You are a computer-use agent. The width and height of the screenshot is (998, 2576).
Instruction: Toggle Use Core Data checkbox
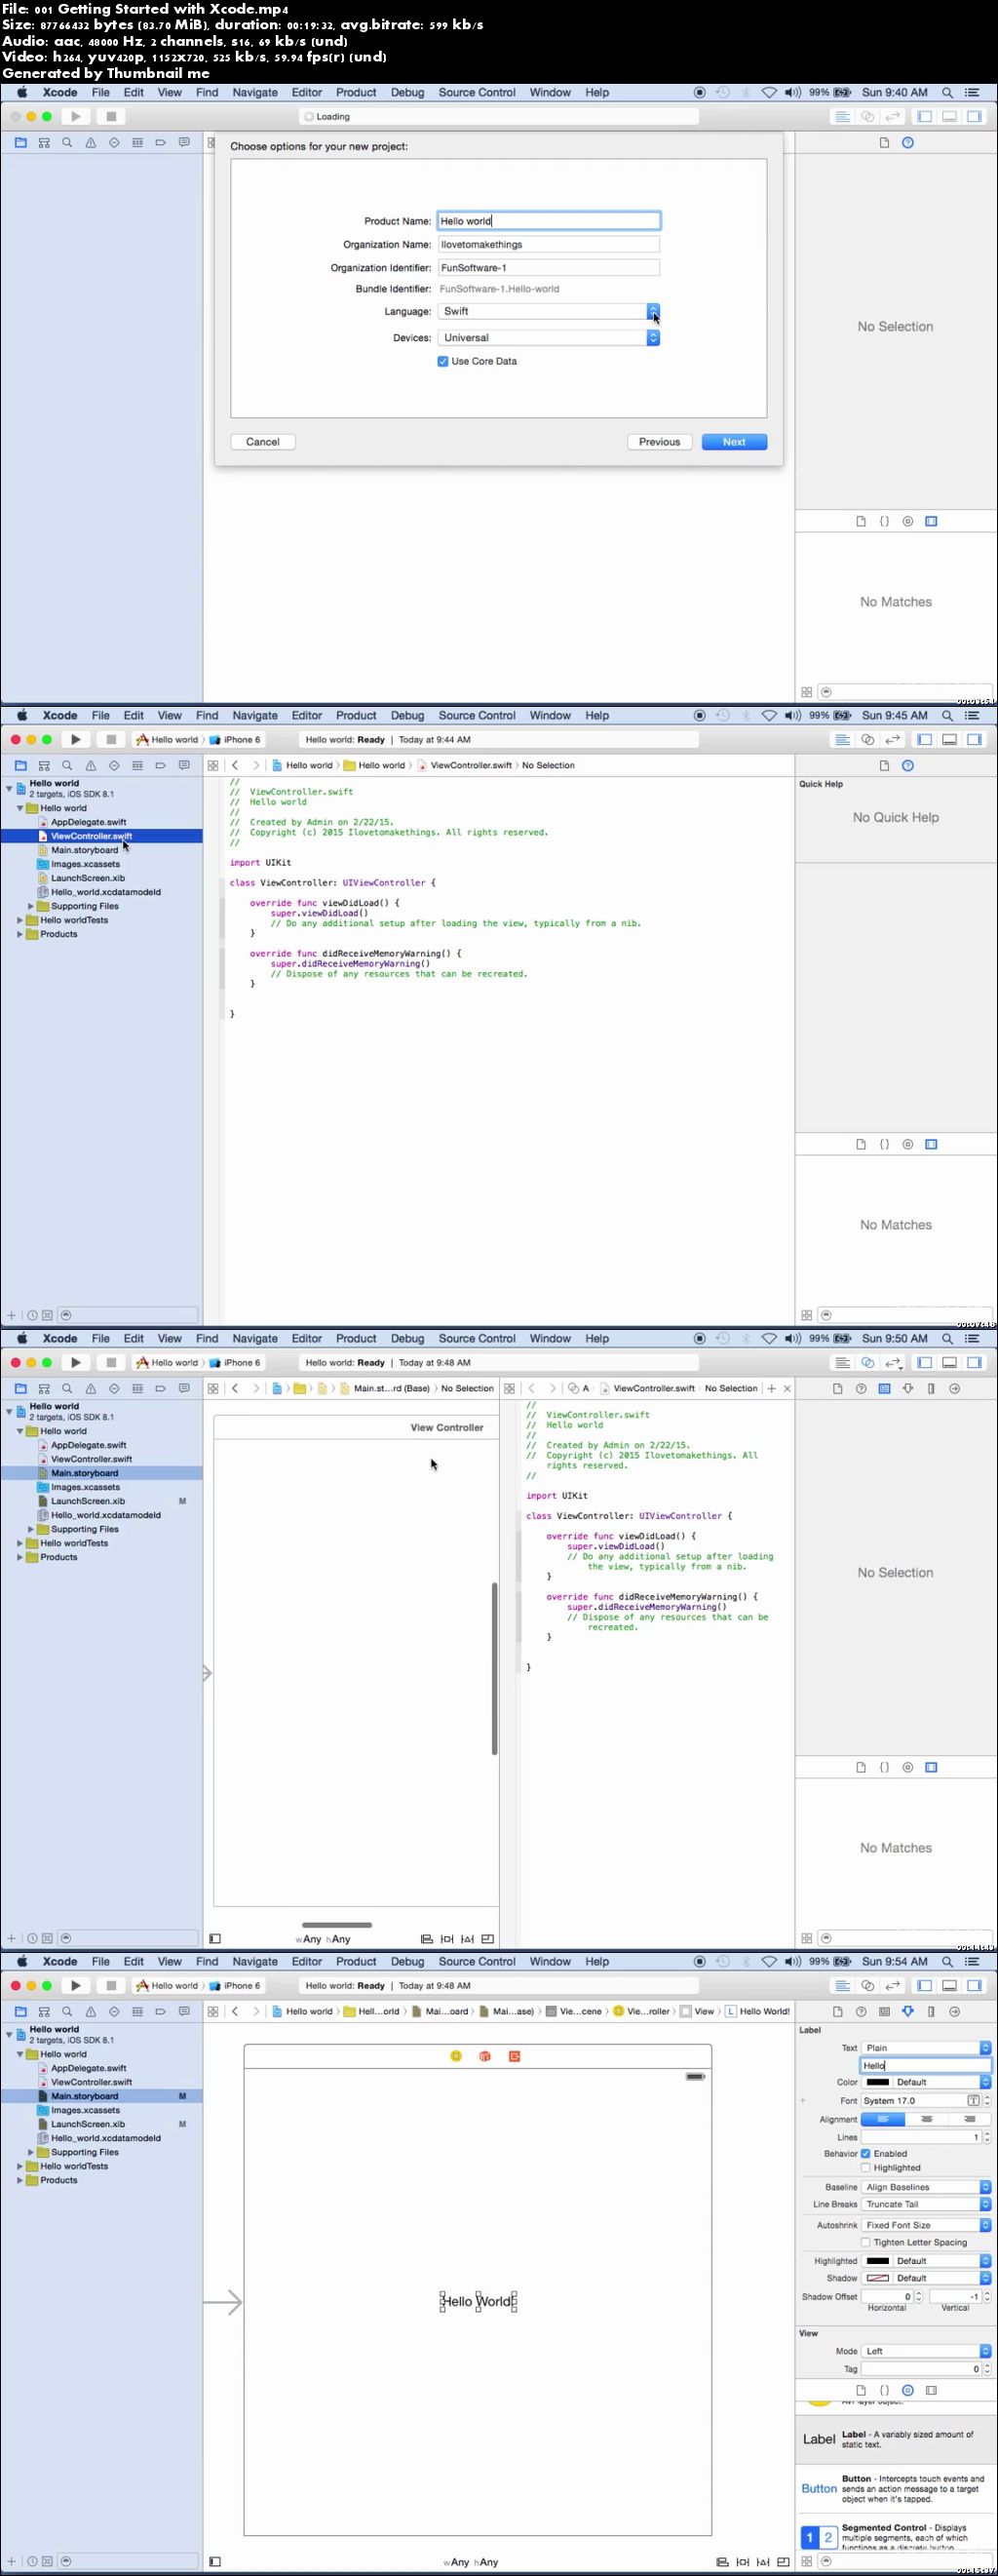[x=443, y=361]
